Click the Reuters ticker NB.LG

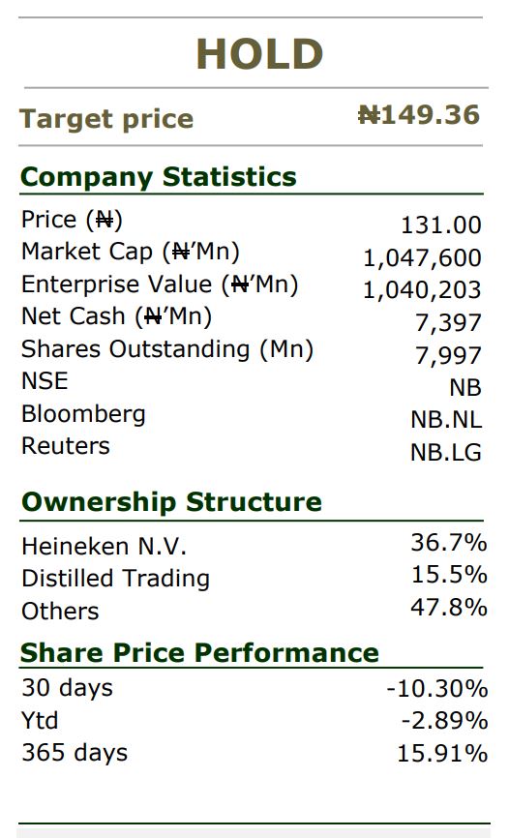click(x=446, y=453)
